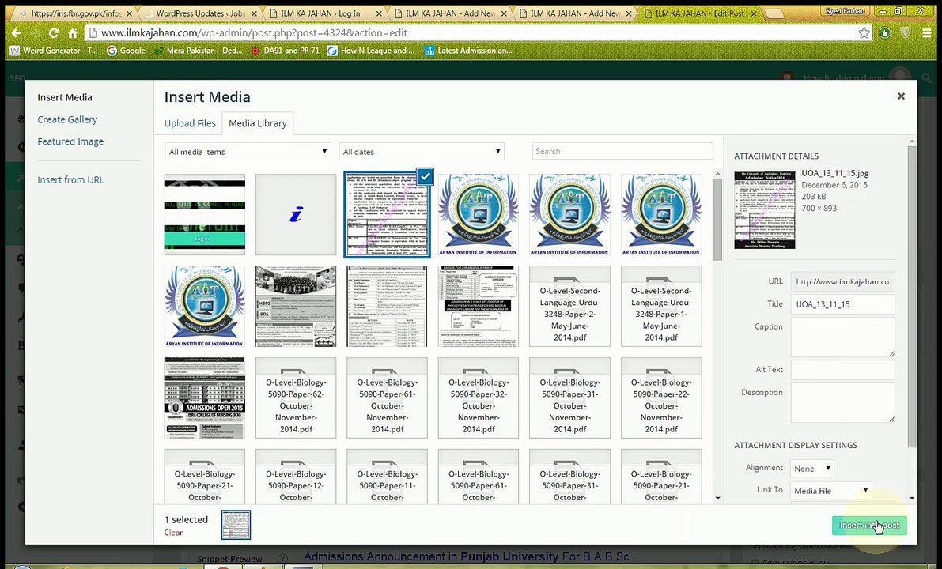
Task: Select Biology 5090 Paper-12 PDF
Action: point(296,476)
